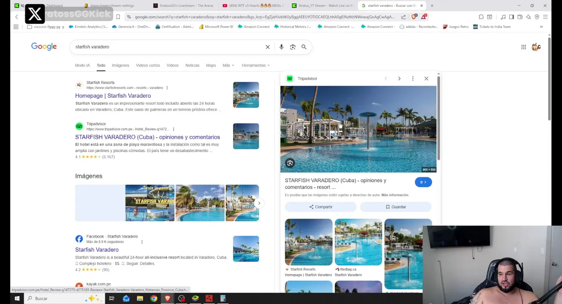This screenshot has width=562, height=304.
Task: Open STARFISH VARADERO Tripadvisor opinions link
Action: pos(148,137)
